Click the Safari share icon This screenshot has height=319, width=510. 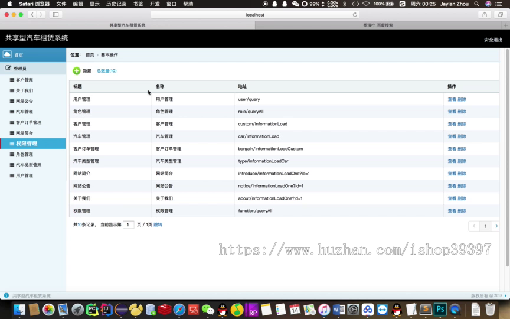click(485, 14)
